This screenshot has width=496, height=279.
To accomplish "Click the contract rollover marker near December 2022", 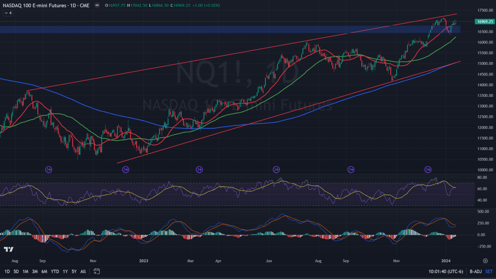I will pos(125,170).
